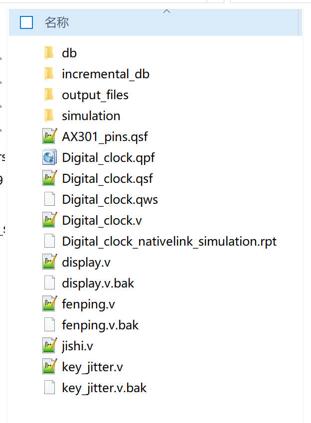This screenshot has height=423, width=311.
Task: Tick the select-all checkbox beside 名称
Action: pyautogui.click(x=26, y=22)
